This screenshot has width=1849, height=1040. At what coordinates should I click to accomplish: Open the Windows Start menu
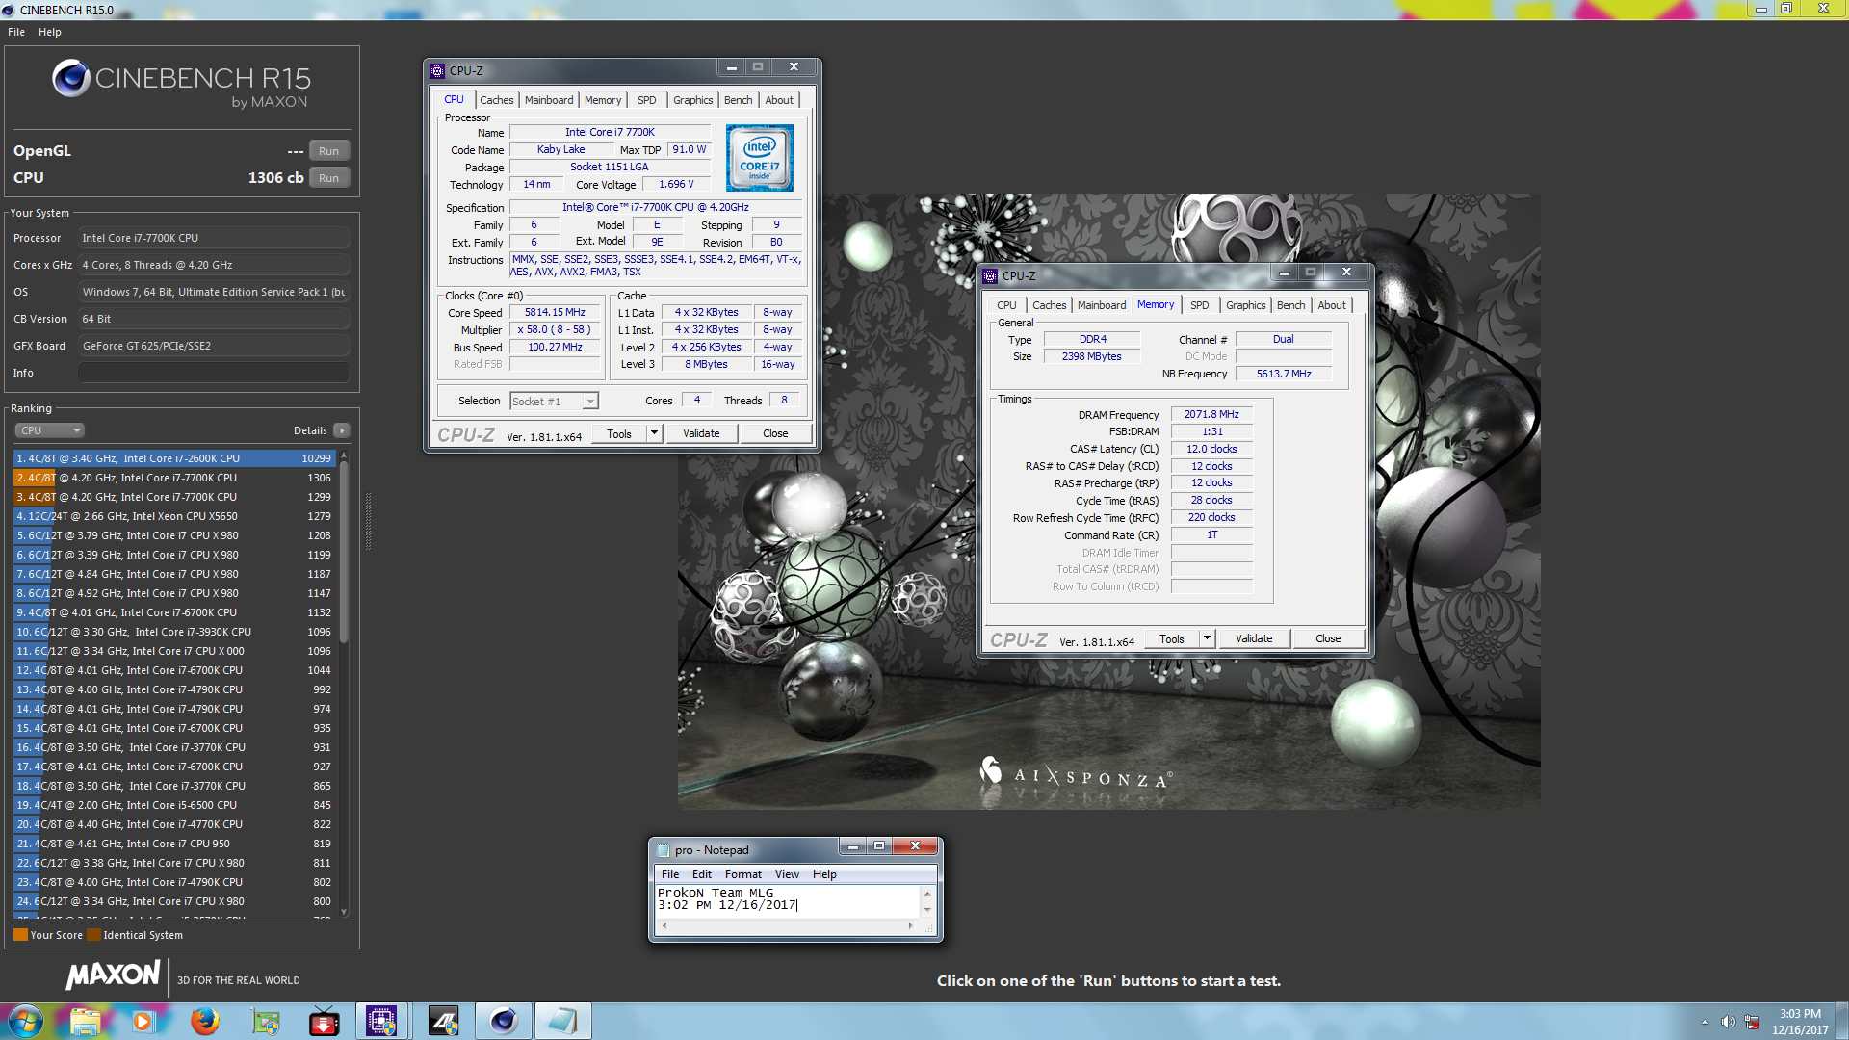point(26,1021)
